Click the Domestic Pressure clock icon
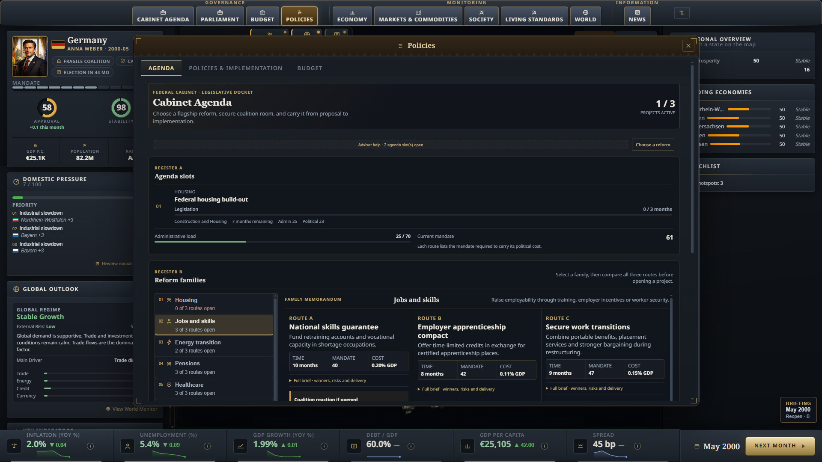This screenshot has height=462, width=822. pos(16,182)
